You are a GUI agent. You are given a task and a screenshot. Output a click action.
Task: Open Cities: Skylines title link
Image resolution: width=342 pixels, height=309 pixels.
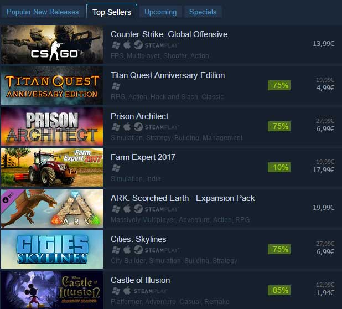(138, 239)
